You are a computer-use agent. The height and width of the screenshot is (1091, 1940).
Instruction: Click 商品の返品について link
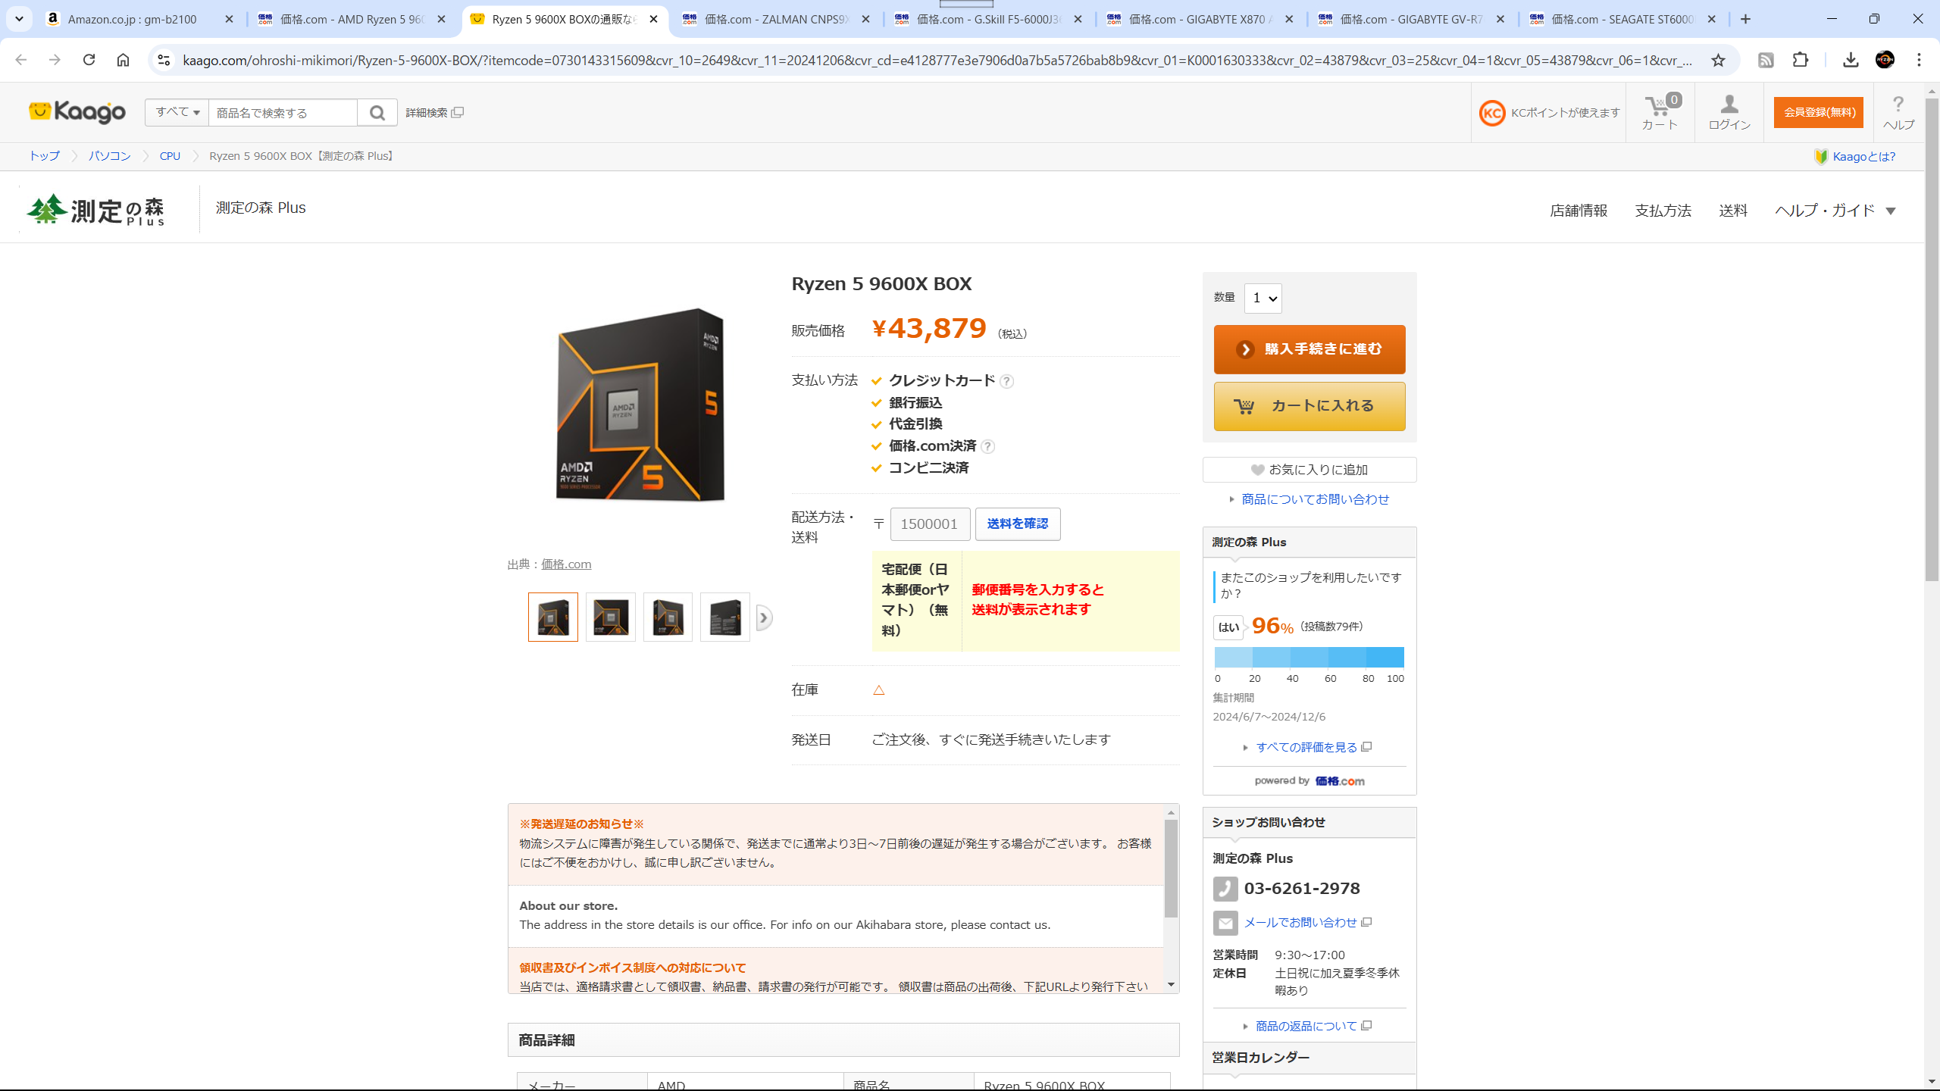pyautogui.click(x=1306, y=1026)
